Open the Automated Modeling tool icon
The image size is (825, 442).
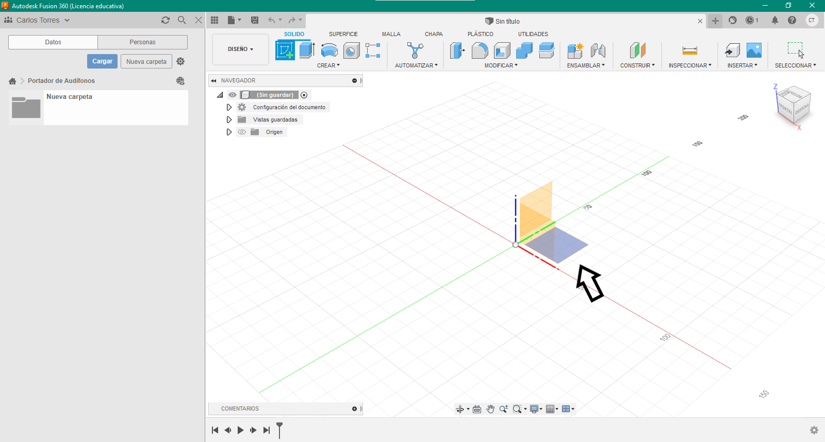(x=415, y=50)
